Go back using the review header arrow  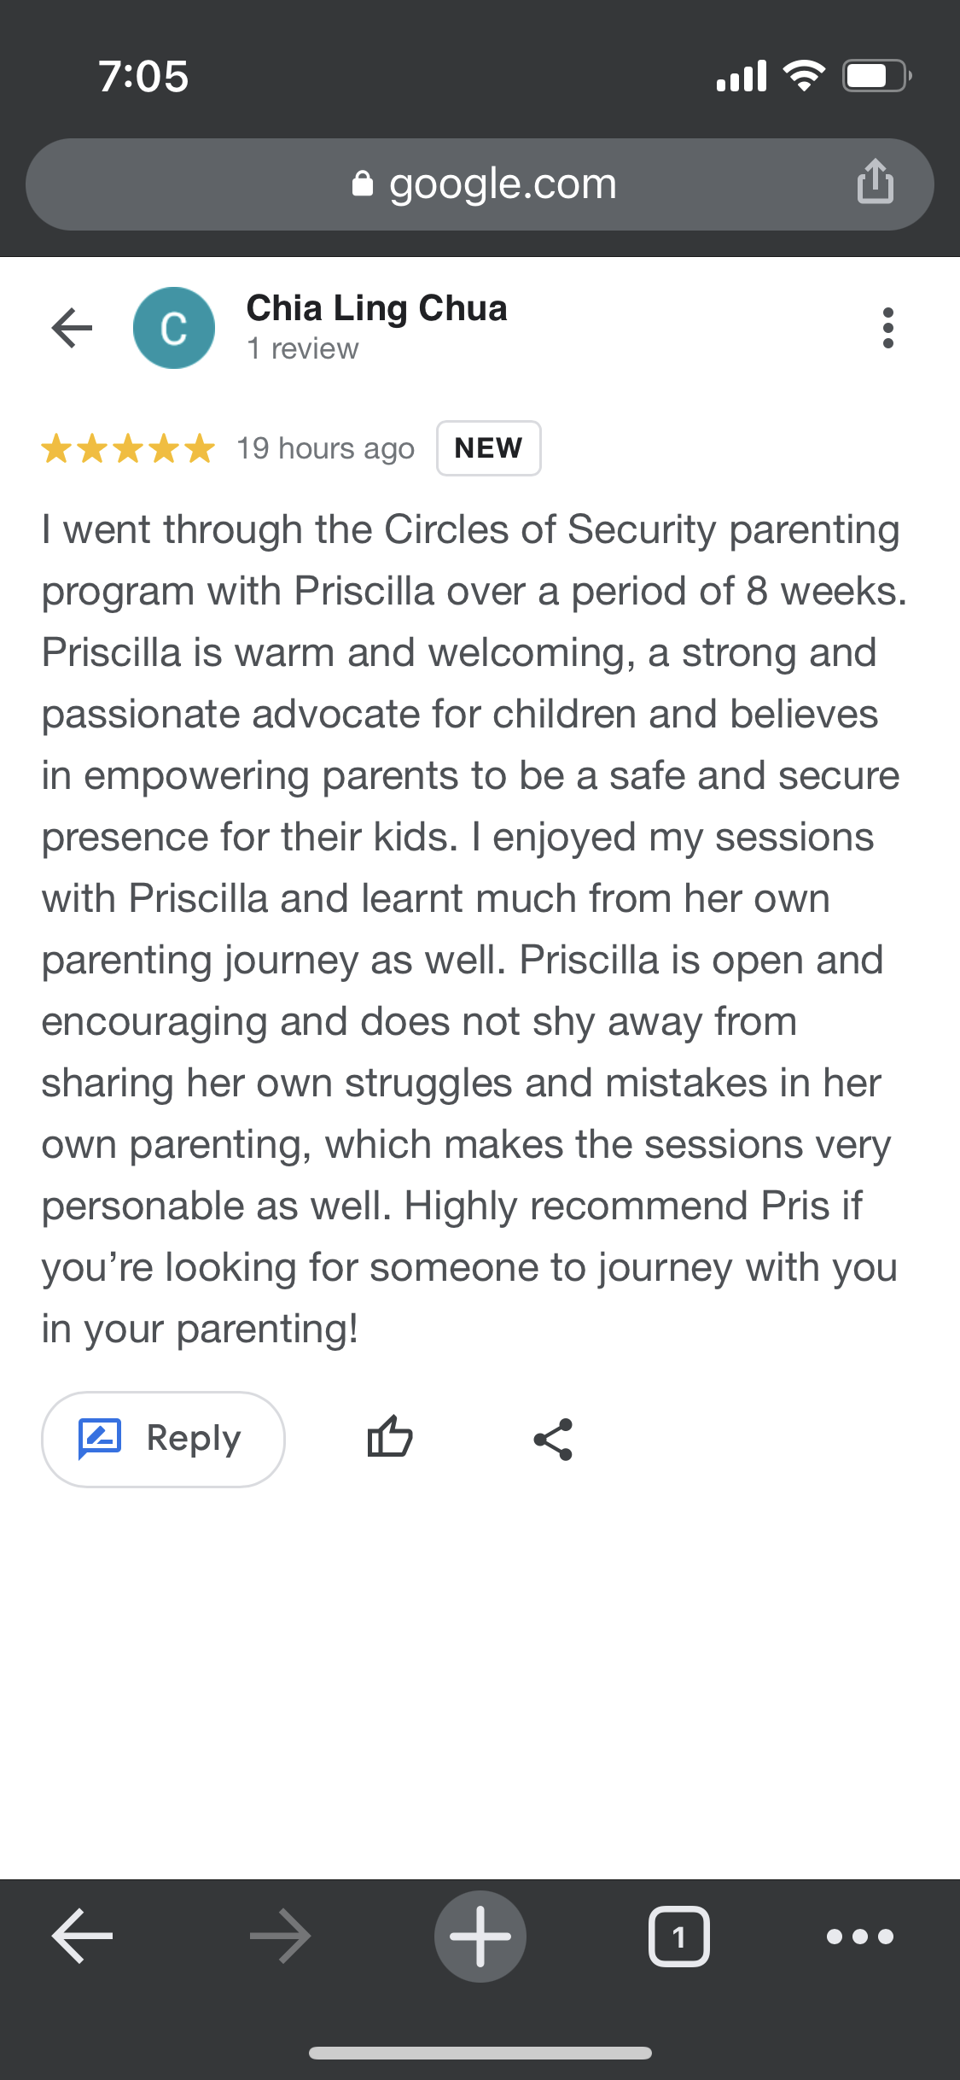tap(72, 328)
